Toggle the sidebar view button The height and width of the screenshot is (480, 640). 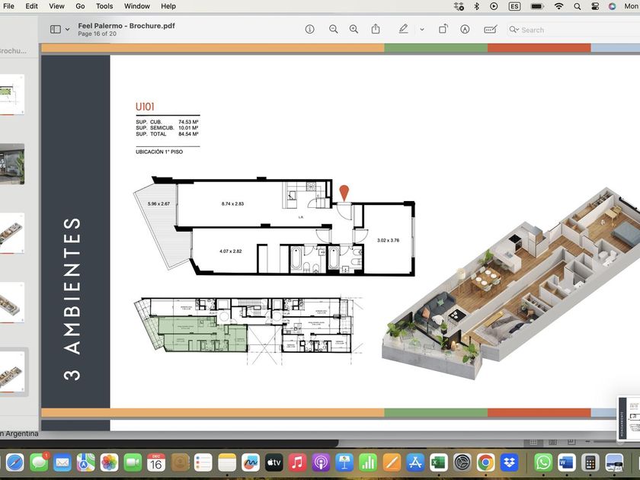pyautogui.click(x=56, y=29)
